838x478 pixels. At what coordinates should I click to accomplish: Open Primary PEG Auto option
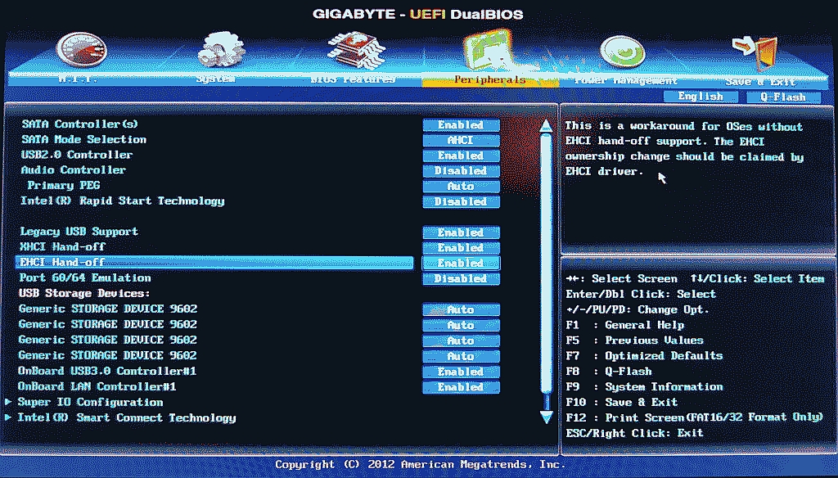(x=462, y=186)
